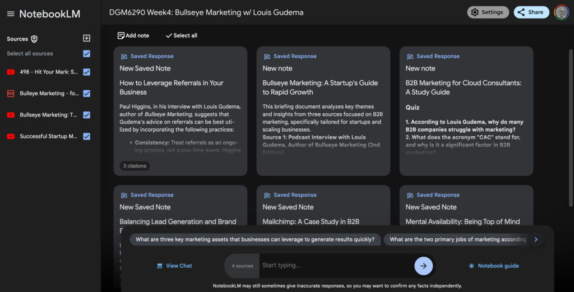Open the hamburger navigation menu
Screen dimensions: 574x292
11,14
